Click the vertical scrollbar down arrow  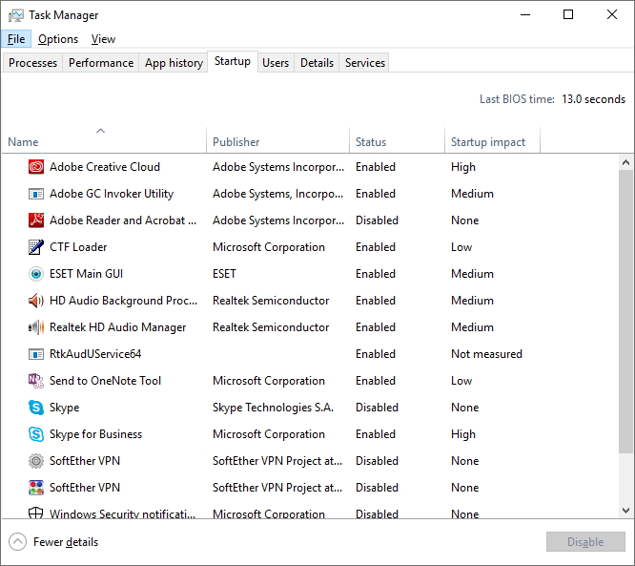point(626,511)
